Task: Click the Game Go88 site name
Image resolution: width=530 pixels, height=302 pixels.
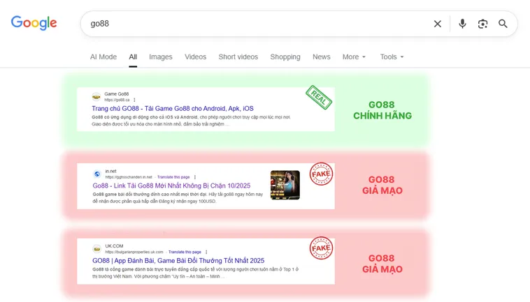Action: tap(116, 94)
